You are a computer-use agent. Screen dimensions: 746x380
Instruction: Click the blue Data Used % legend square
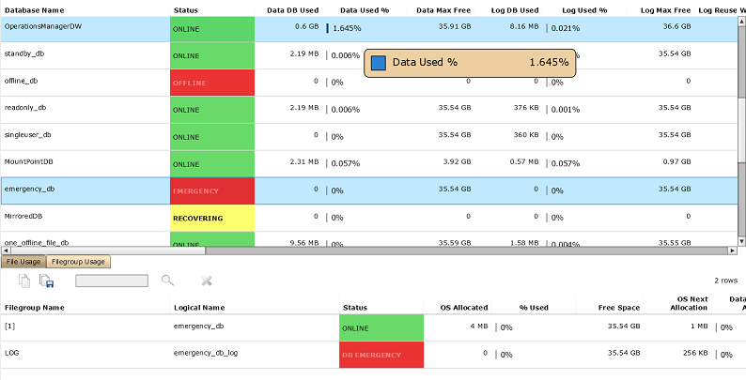(x=378, y=63)
